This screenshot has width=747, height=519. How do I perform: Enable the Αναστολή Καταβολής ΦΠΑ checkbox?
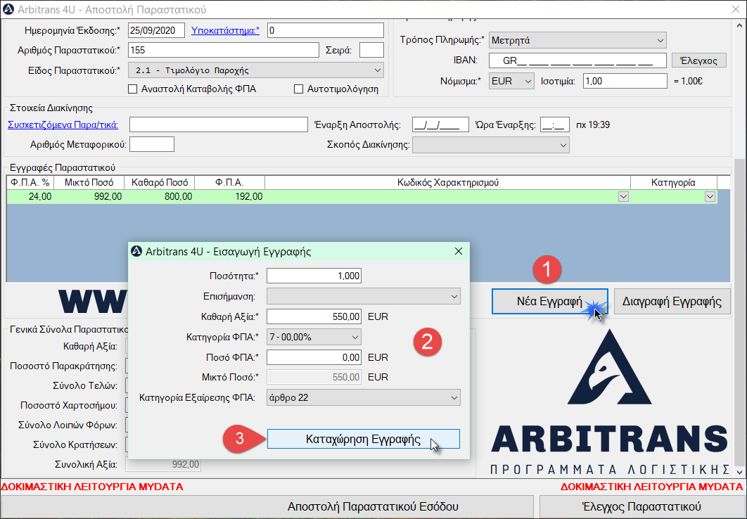(x=133, y=89)
